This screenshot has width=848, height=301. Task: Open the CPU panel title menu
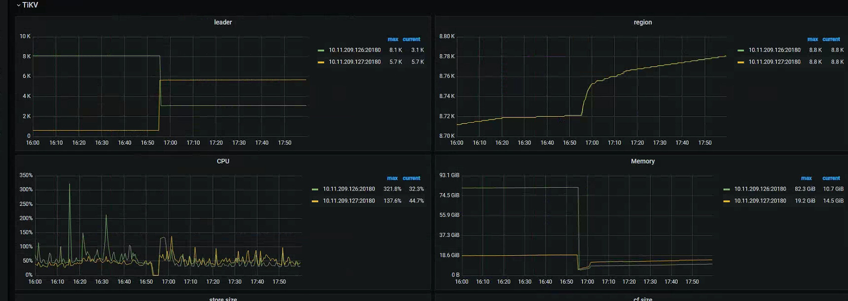point(222,161)
